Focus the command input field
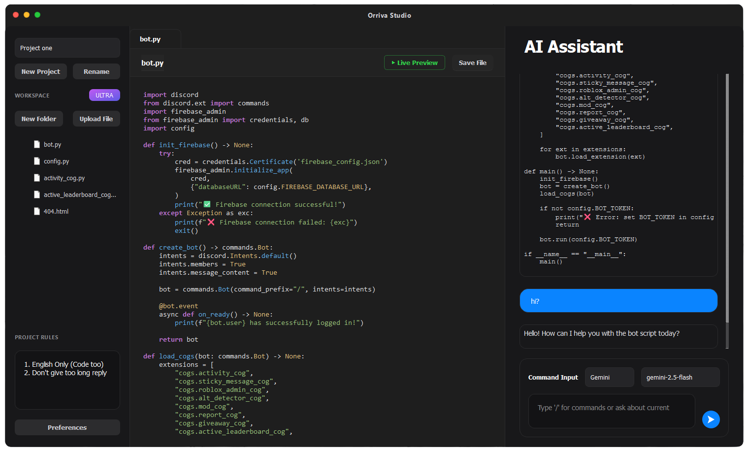 [611, 411]
